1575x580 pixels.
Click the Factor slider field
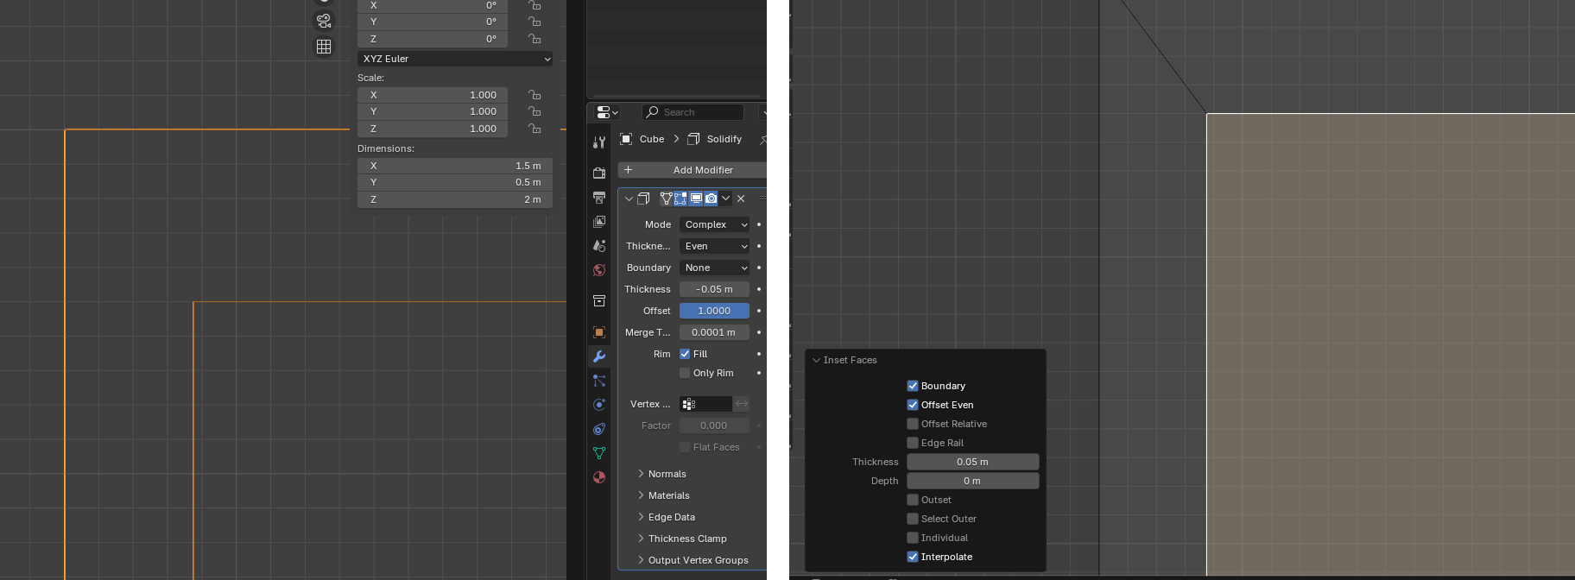pyautogui.click(x=714, y=426)
